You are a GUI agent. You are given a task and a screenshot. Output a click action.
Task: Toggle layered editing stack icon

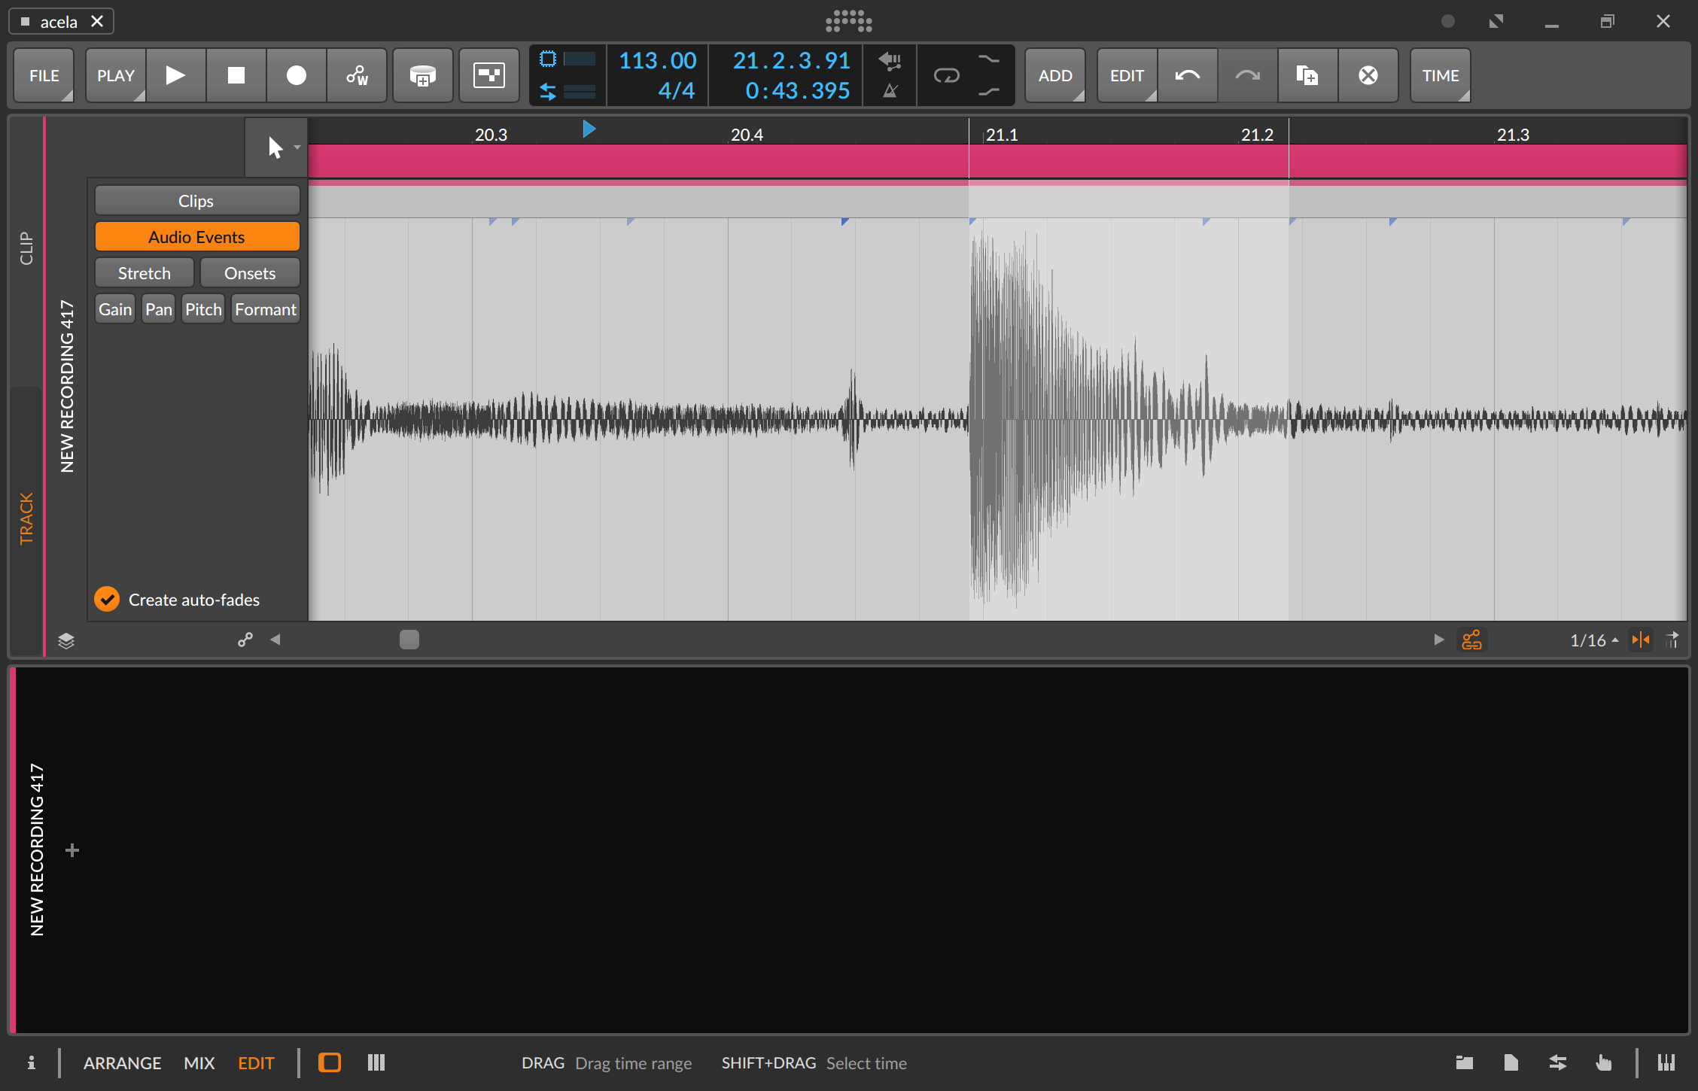[66, 640]
